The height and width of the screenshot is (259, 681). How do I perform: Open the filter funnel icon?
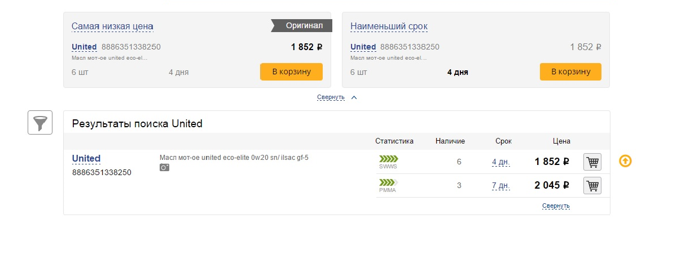click(40, 122)
